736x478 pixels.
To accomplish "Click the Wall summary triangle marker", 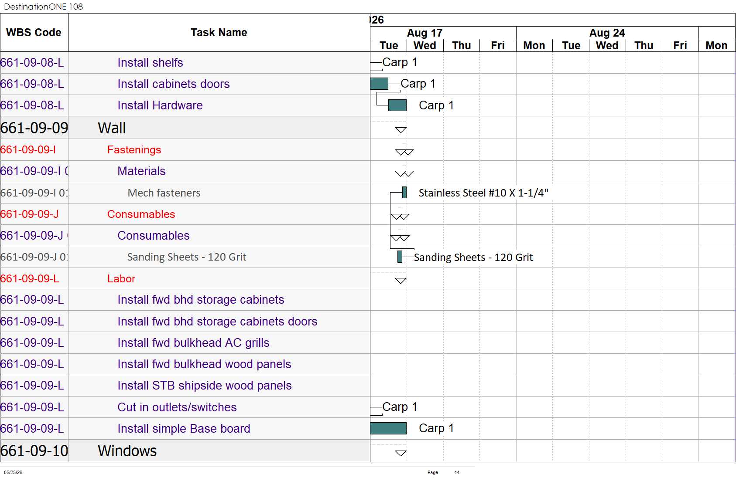I will tap(401, 130).
